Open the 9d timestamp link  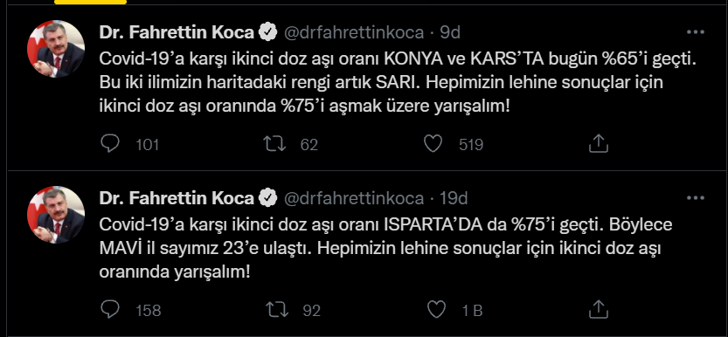(x=450, y=32)
